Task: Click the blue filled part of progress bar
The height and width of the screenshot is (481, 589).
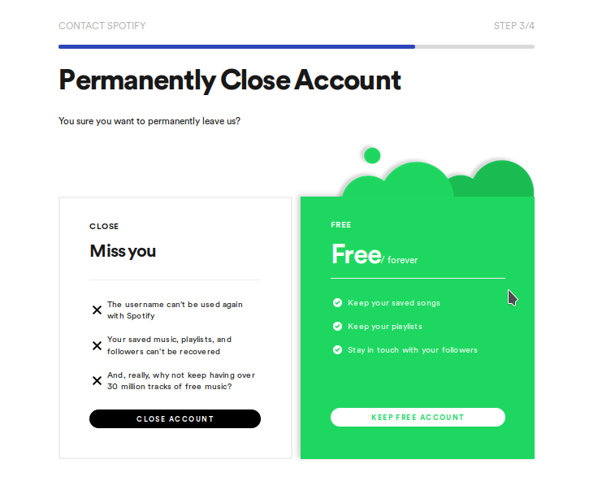Action: (236, 46)
